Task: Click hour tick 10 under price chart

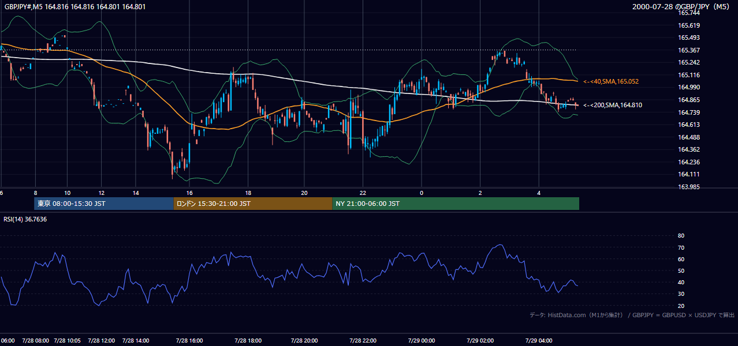Action: [67, 193]
